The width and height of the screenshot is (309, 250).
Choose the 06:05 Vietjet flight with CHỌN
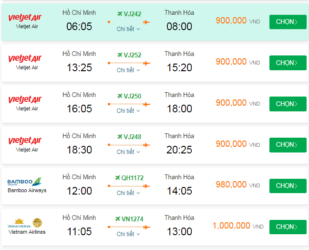tap(288, 22)
